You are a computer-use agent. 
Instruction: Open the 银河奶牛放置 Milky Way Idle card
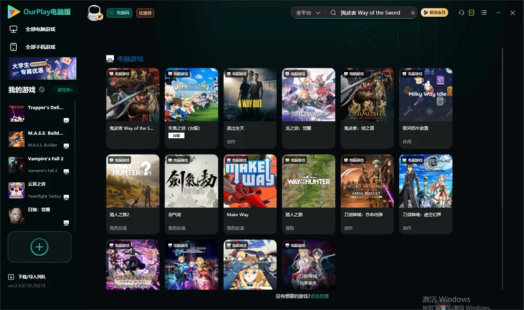coord(425,108)
